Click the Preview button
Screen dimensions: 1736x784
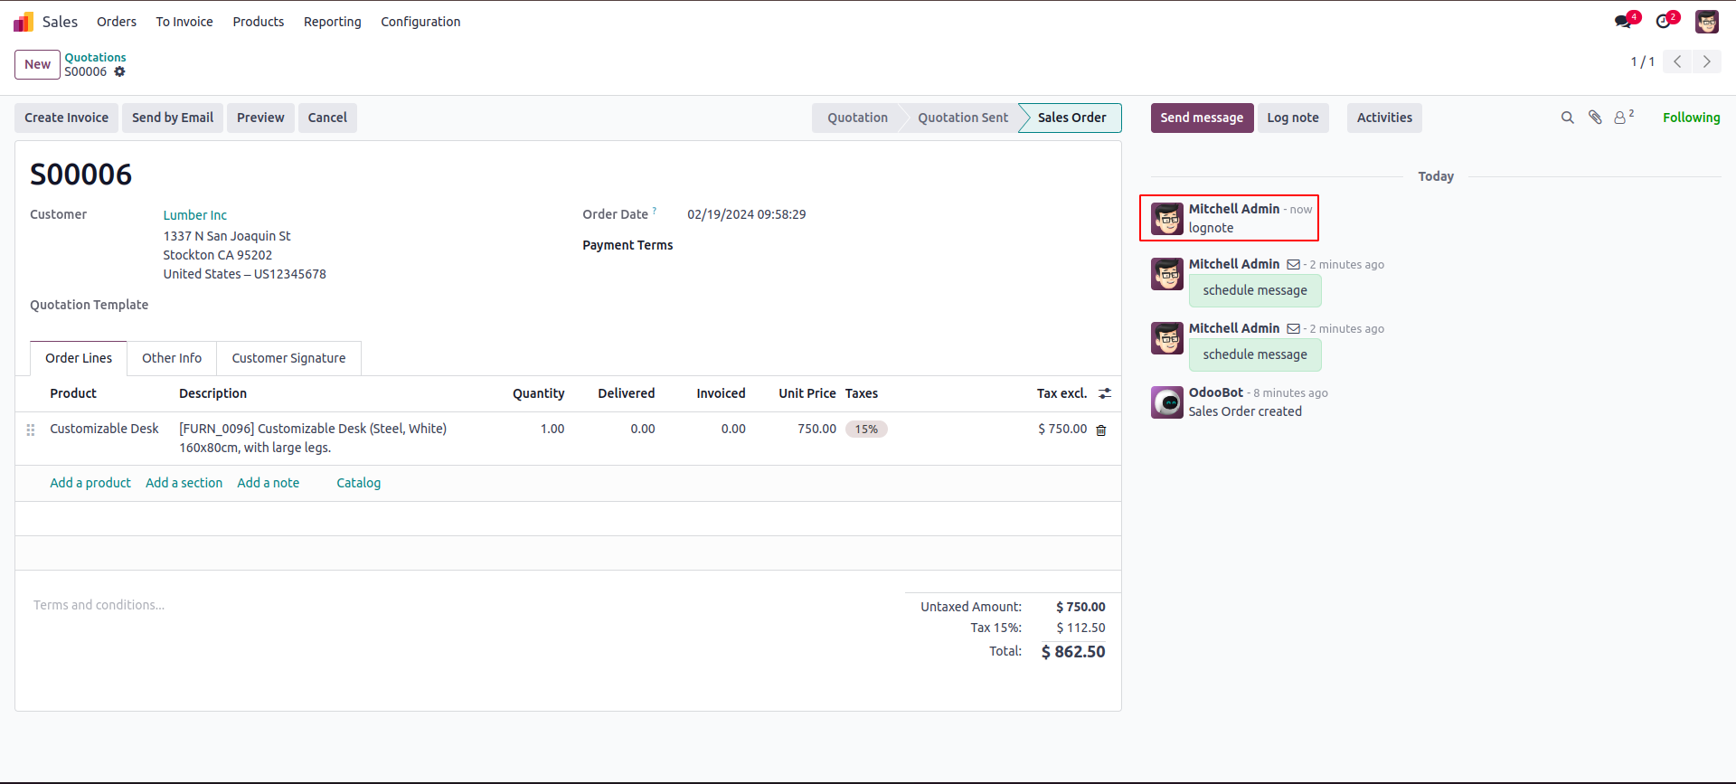pos(260,118)
